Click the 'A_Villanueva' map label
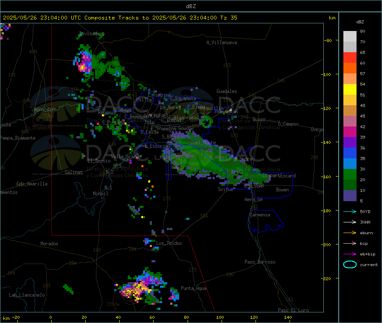The width and height of the screenshot is (382, 323). pyautogui.click(x=222, y=42)
